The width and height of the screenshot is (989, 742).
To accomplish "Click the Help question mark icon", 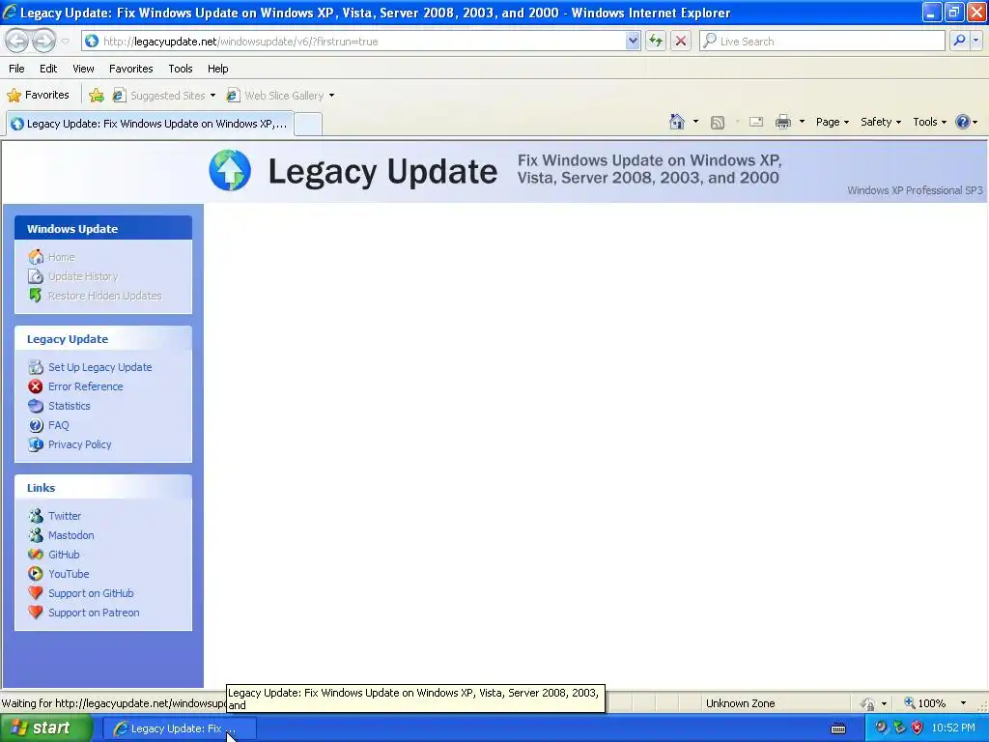I will pos(963,122).
